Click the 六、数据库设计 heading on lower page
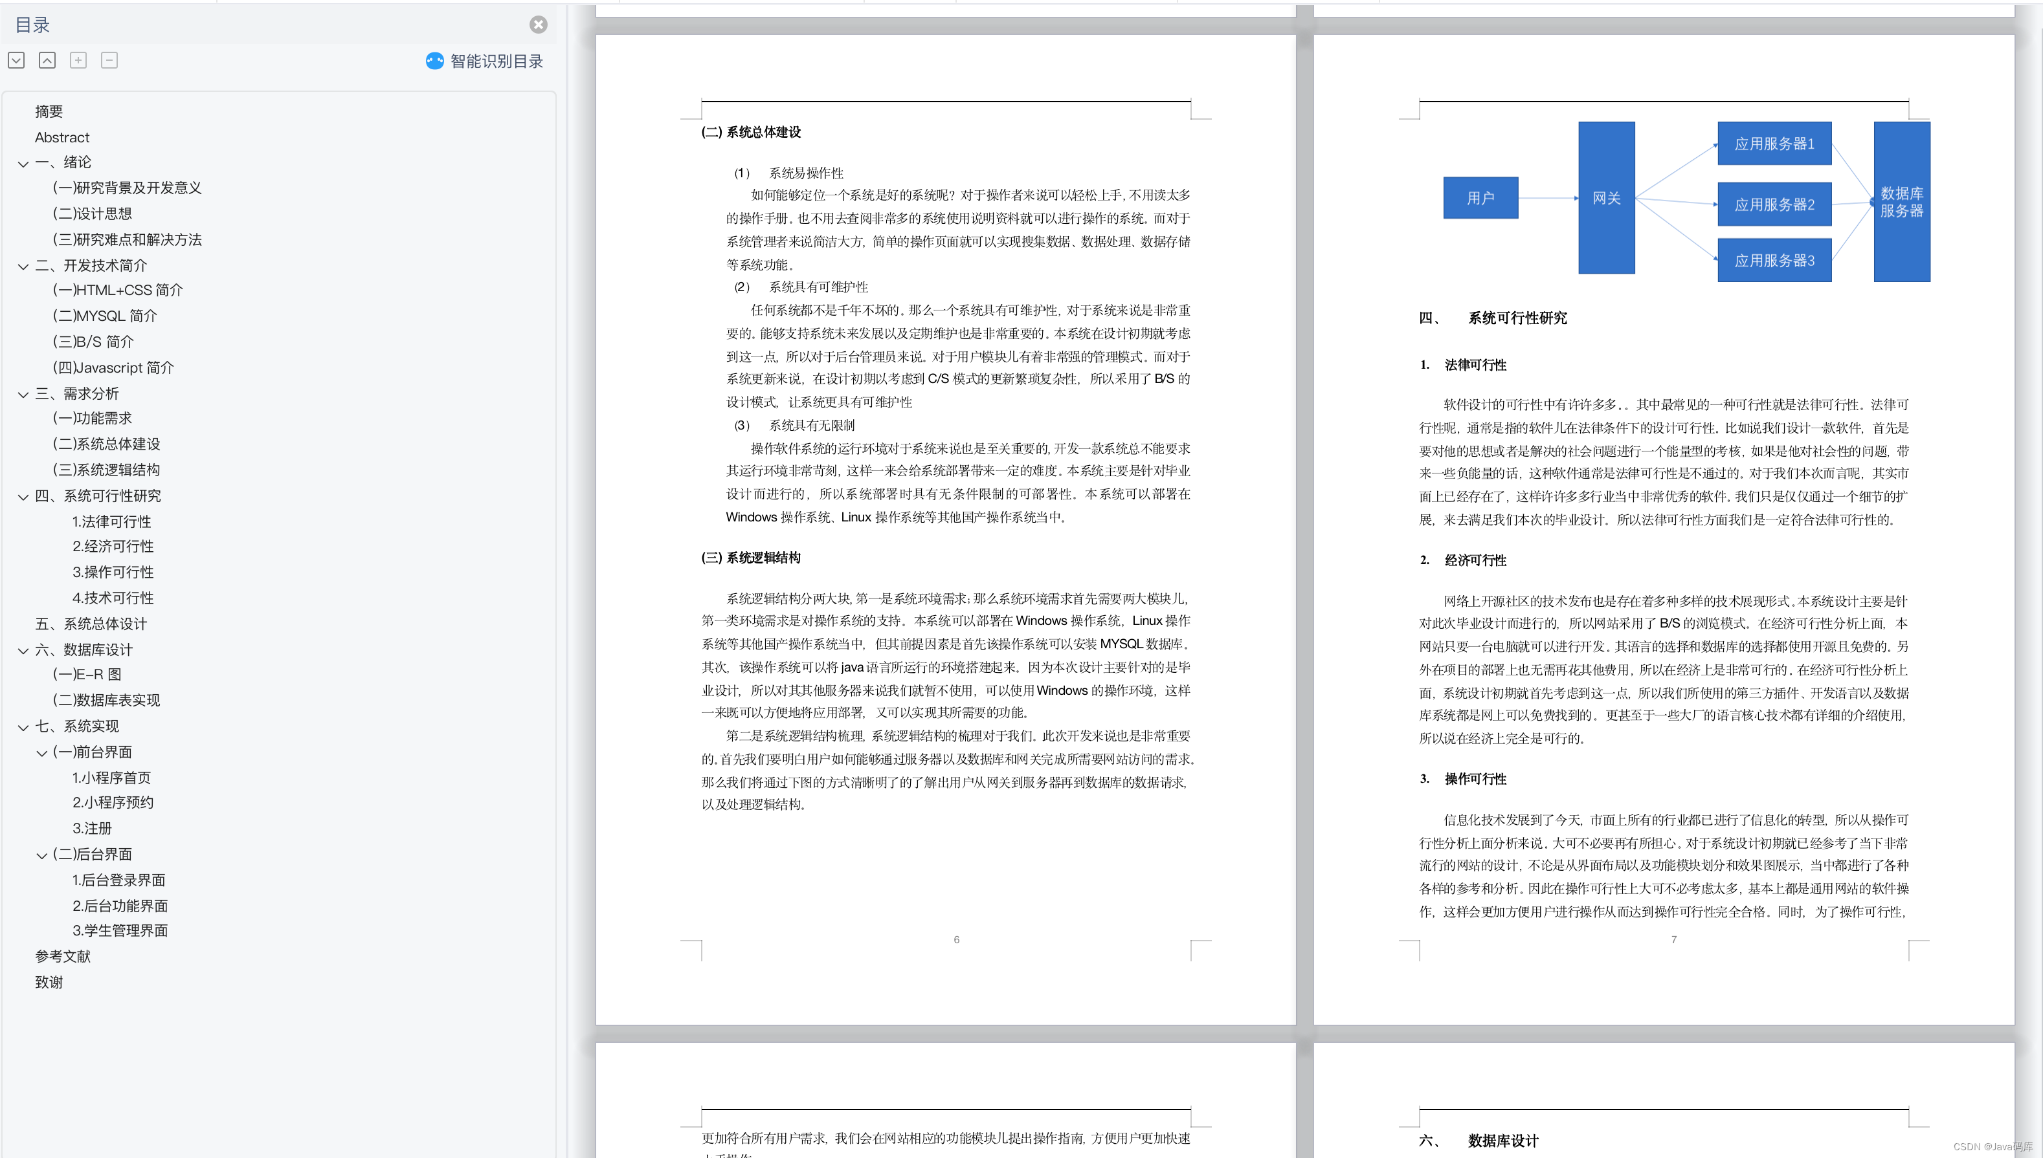 1479,1141
